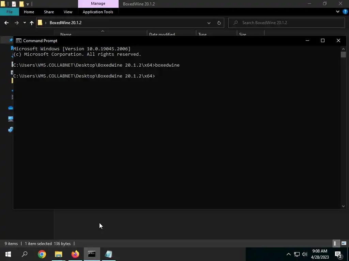Image resolution: width=349 pixels, height=261 pixels.
Task: Maximize the Command Prompt window
Action: tap(323, 40)
